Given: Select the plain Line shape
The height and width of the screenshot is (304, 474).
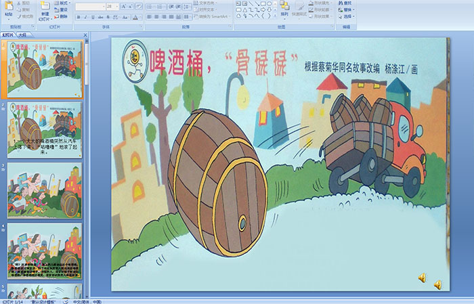Looking at the screenshot, I should (251, 3).
